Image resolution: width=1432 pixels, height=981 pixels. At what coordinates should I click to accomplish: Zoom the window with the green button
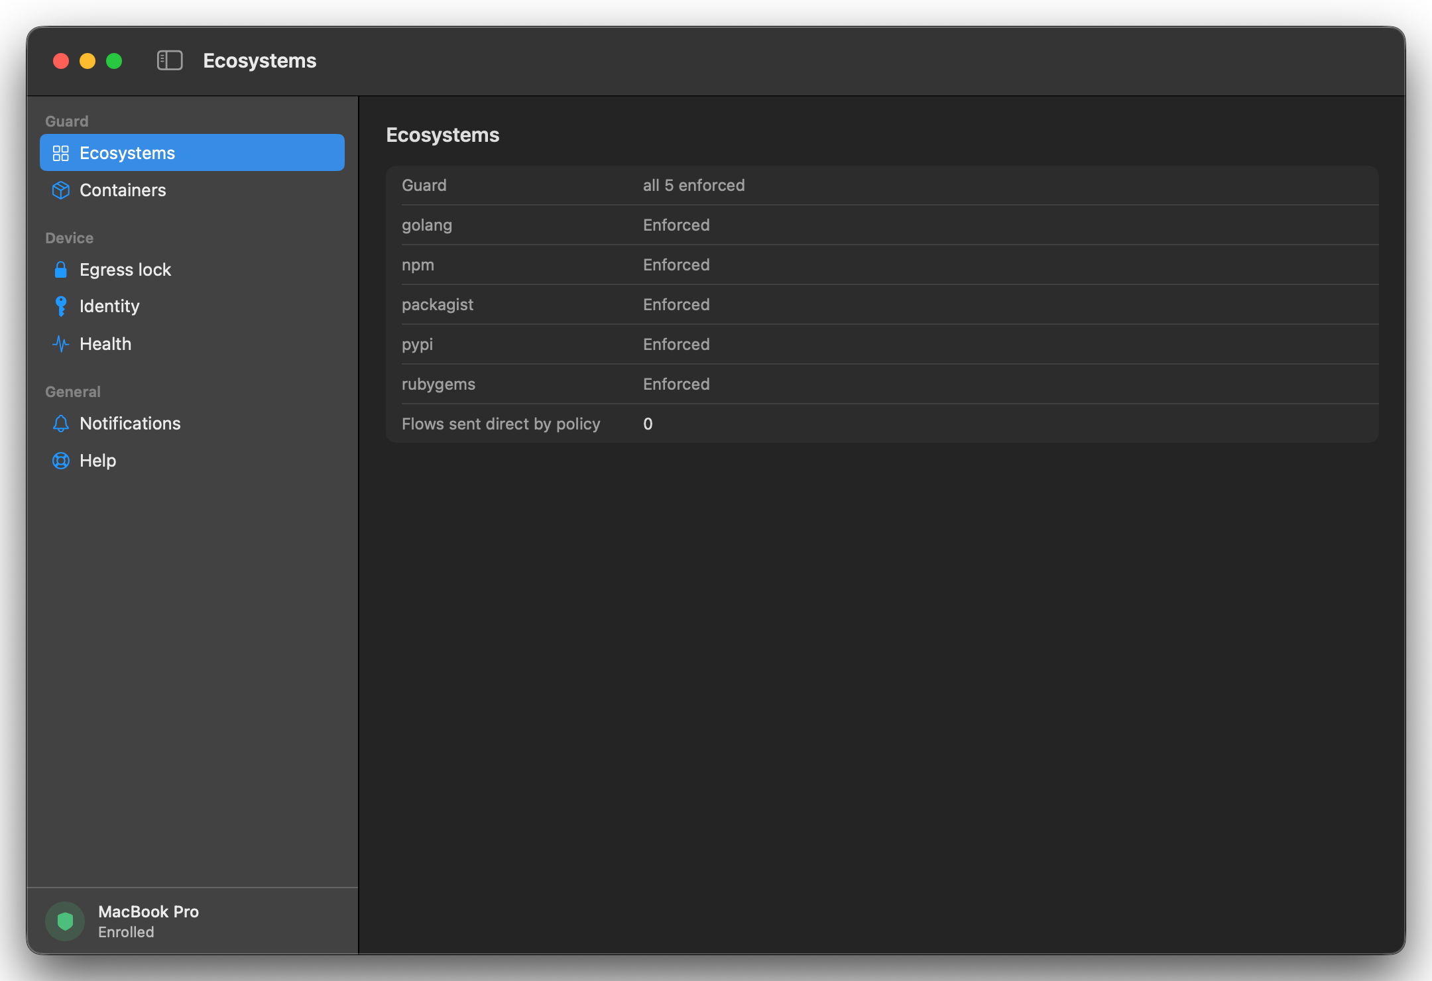click(x=114, y=61)
